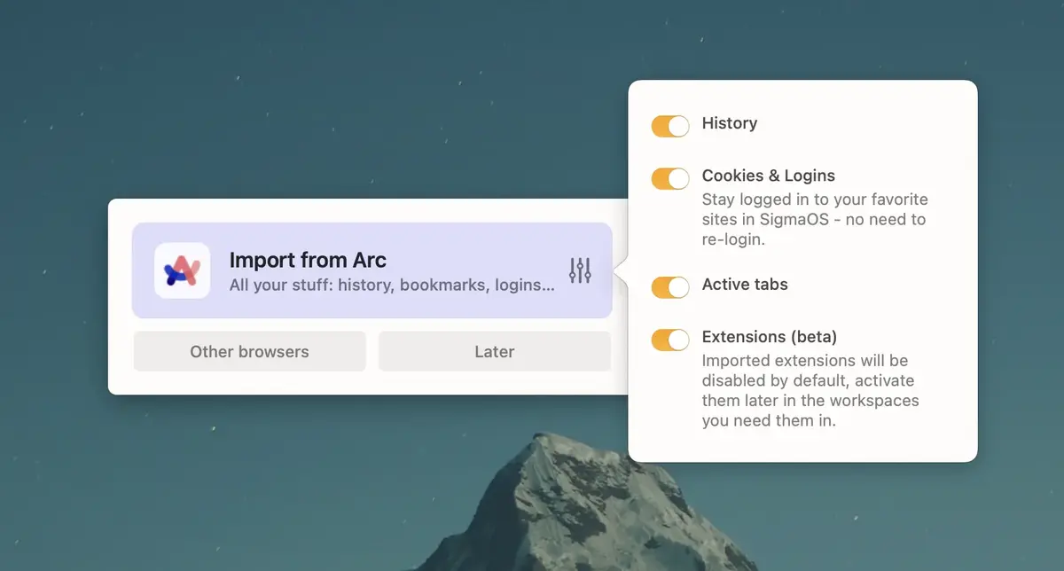Open the Other browsers list
The height and width of the screenshot is (571, 1064).
point(249,352)
